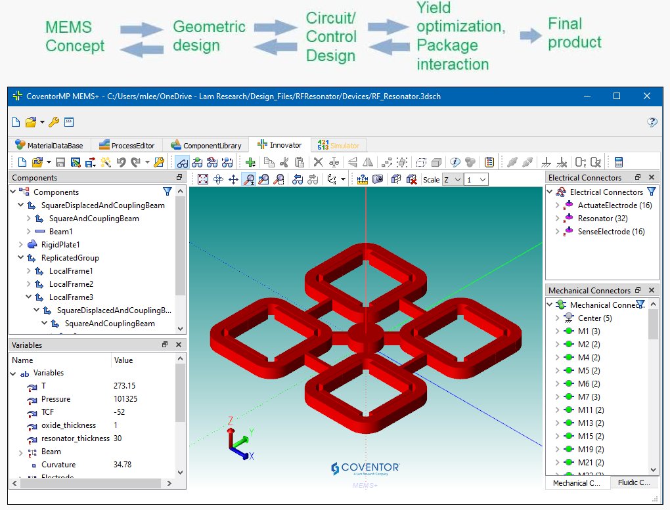
Task: Click the magic wand icon in Innovator toolbar
Action: 106,162
